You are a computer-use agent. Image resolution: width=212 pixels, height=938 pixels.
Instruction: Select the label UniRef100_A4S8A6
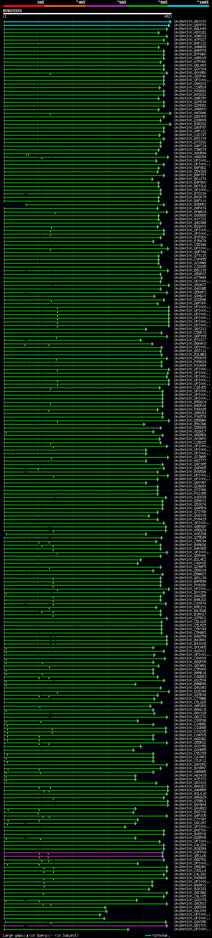[190, 113]
